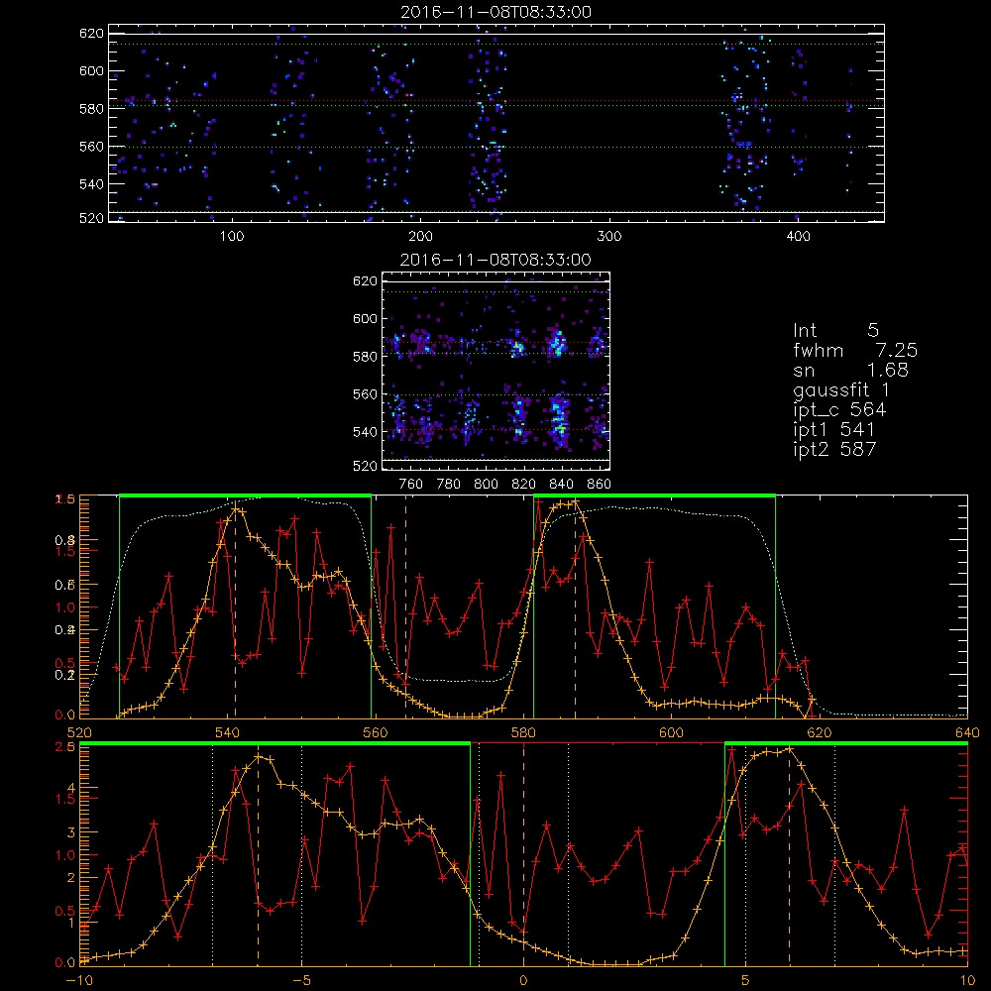The width and height of the screenshot is (991, 991).
Task: Click the 'ipt_c 564' label
Action: click(839, 410)
